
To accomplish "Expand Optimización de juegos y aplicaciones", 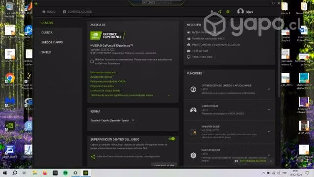I will [269, 89].
